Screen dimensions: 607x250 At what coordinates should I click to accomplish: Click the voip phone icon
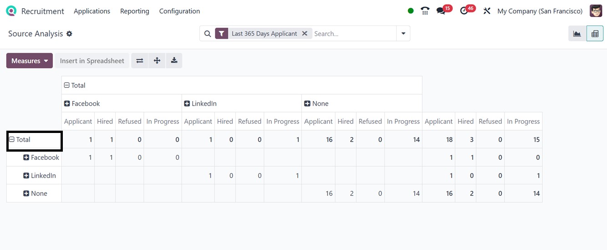click(x=425, y=11)
